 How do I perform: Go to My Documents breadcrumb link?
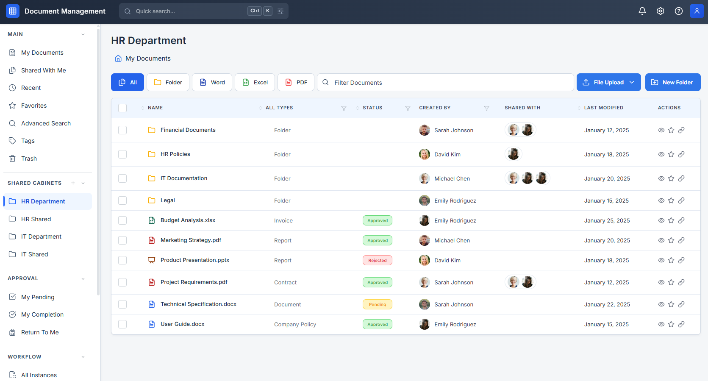[x=148, y=58]
